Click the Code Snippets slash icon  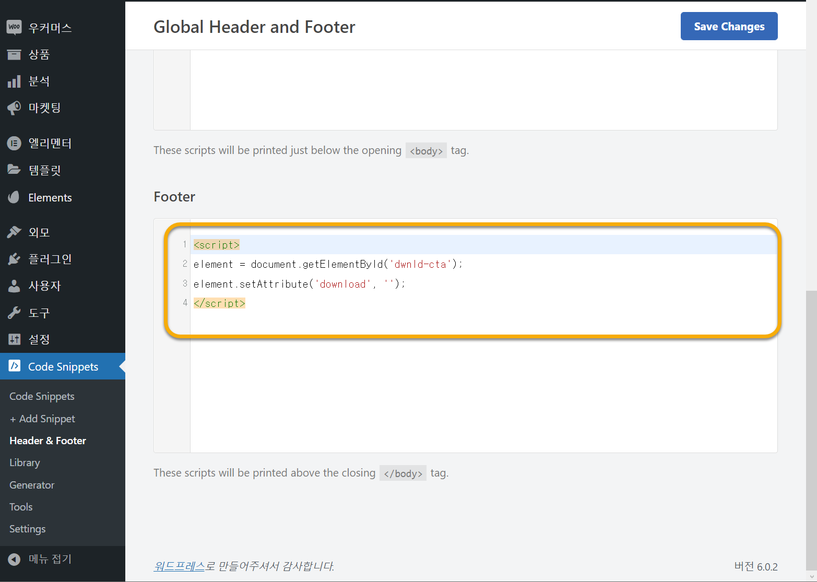(x=15, y=366)
